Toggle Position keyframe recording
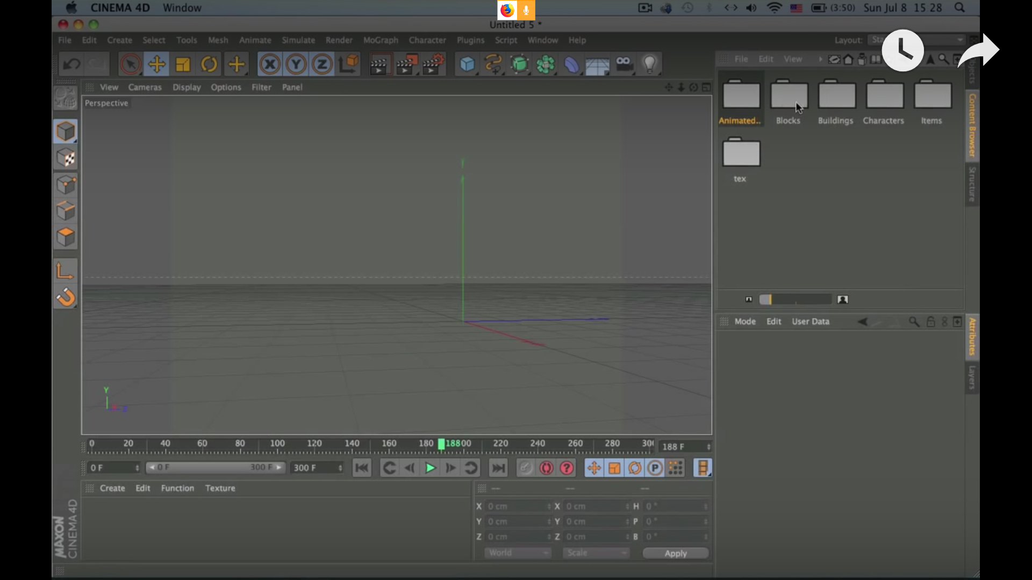This screenshot has width=1032, height=580. pos(594,468)
